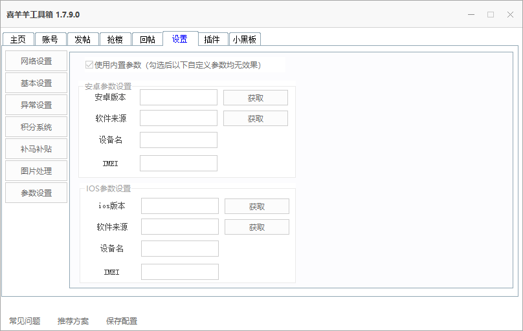Click the 安卓版本 input field

179,98
